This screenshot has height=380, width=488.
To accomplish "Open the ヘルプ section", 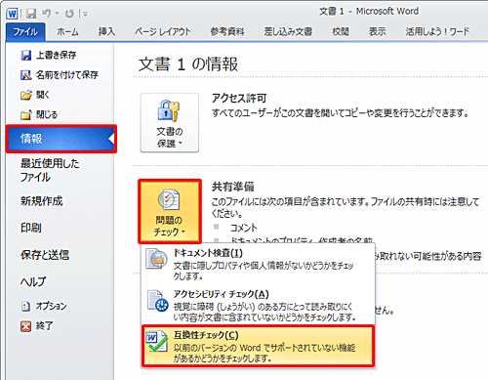I will (33, 281).
